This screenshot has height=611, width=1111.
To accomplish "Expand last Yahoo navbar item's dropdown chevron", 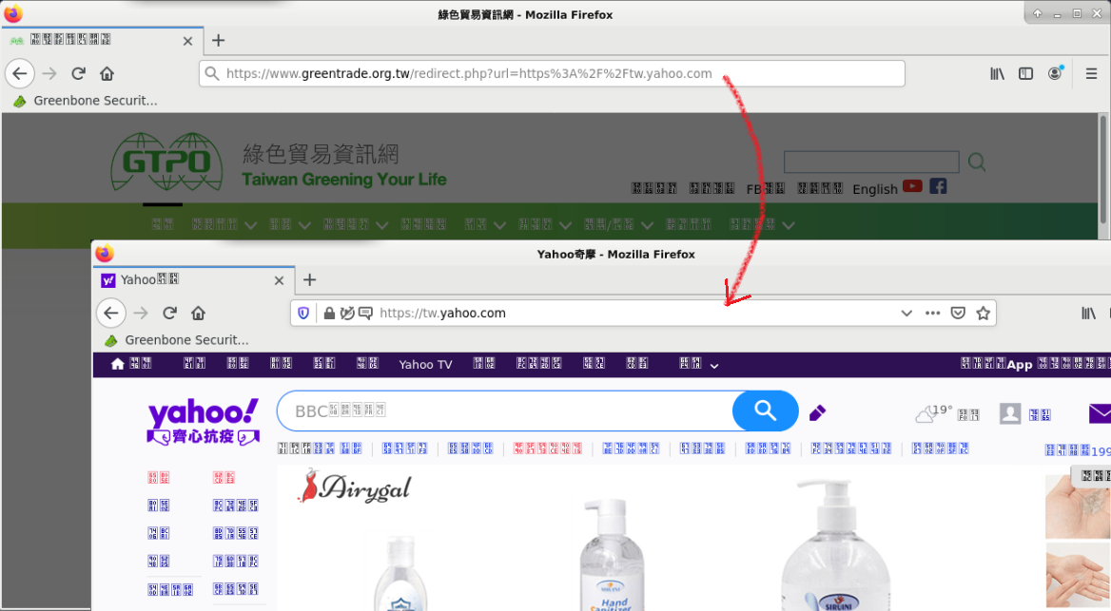I will coord(714,366).
